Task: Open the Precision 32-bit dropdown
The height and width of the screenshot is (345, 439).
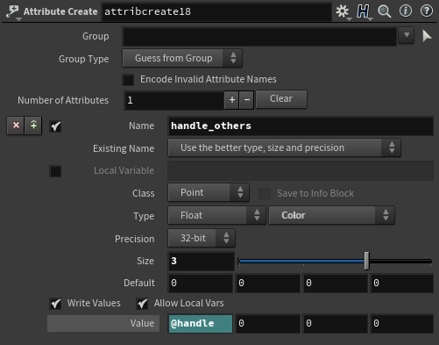Action: click(x=202, y=238)
